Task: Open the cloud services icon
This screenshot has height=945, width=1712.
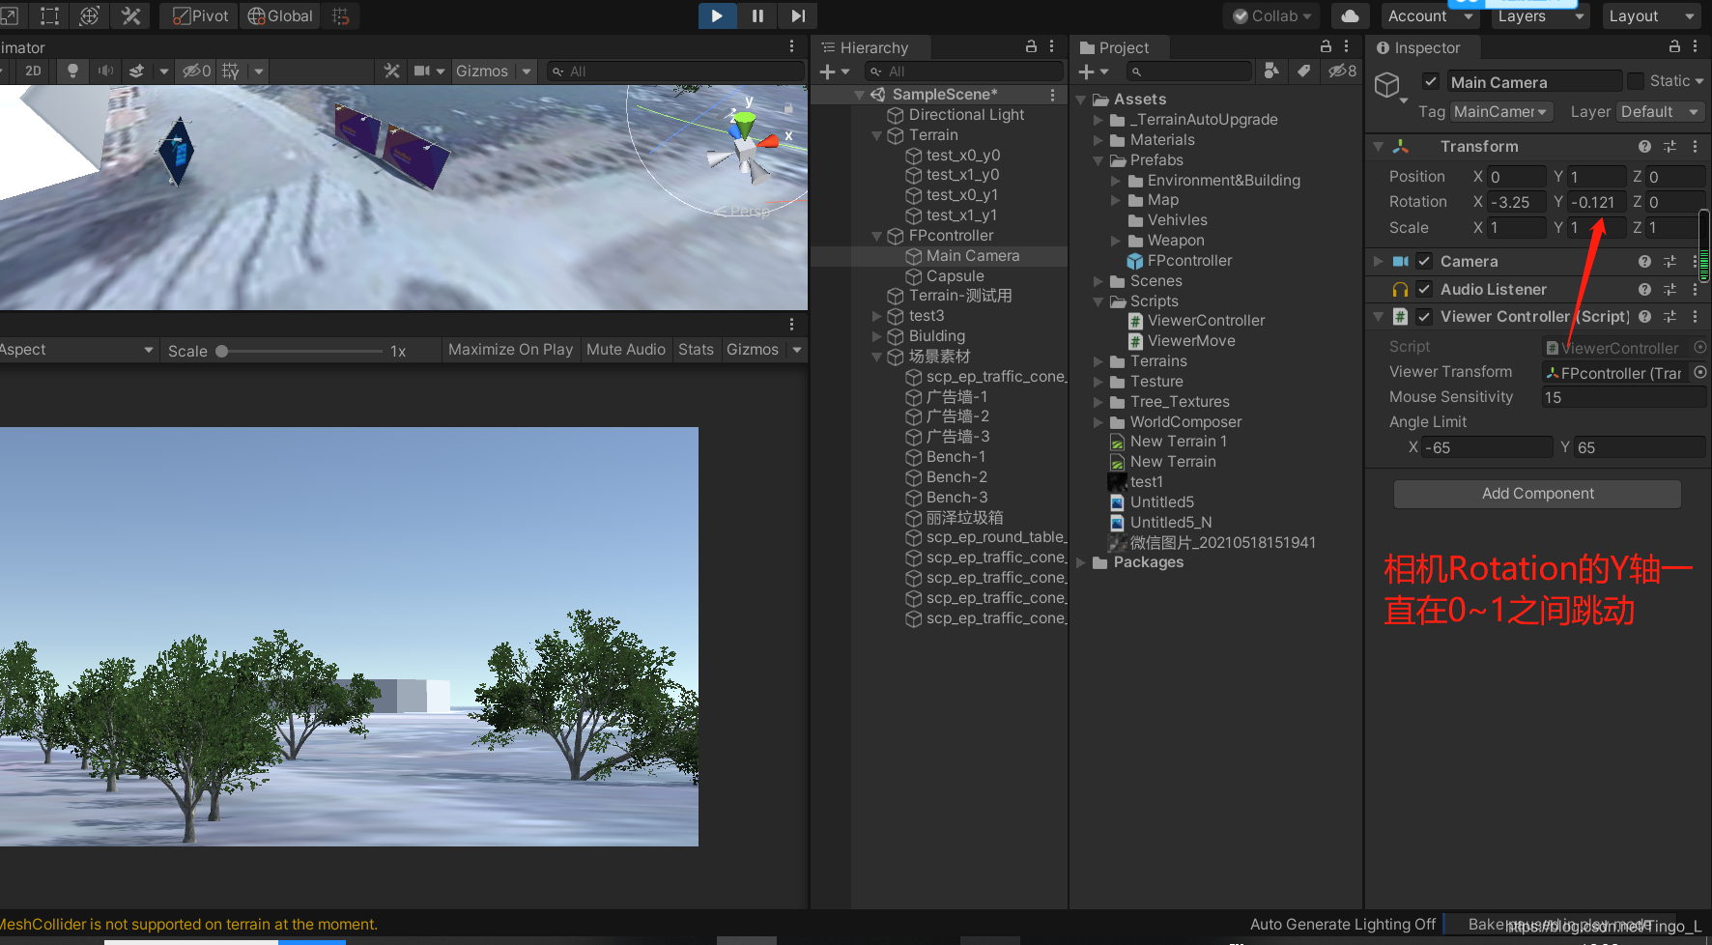Action: click(x=1350, y=15)
